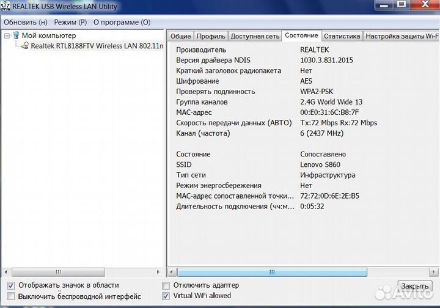Switch to the Общие tab

[x=181, y=36]
